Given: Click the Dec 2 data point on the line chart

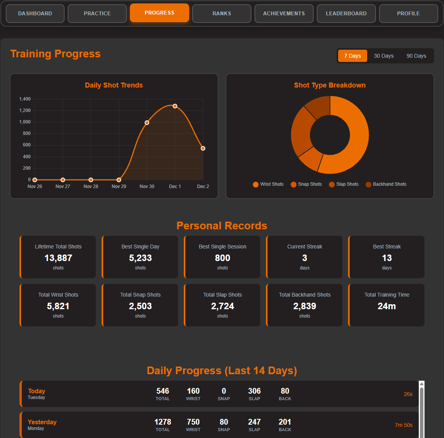Looking at the screenshot, I should [203, 148].
